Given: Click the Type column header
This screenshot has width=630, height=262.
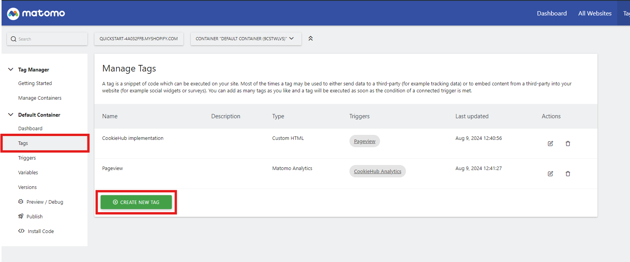Looking at the screenshot, I should click(278, 116).
